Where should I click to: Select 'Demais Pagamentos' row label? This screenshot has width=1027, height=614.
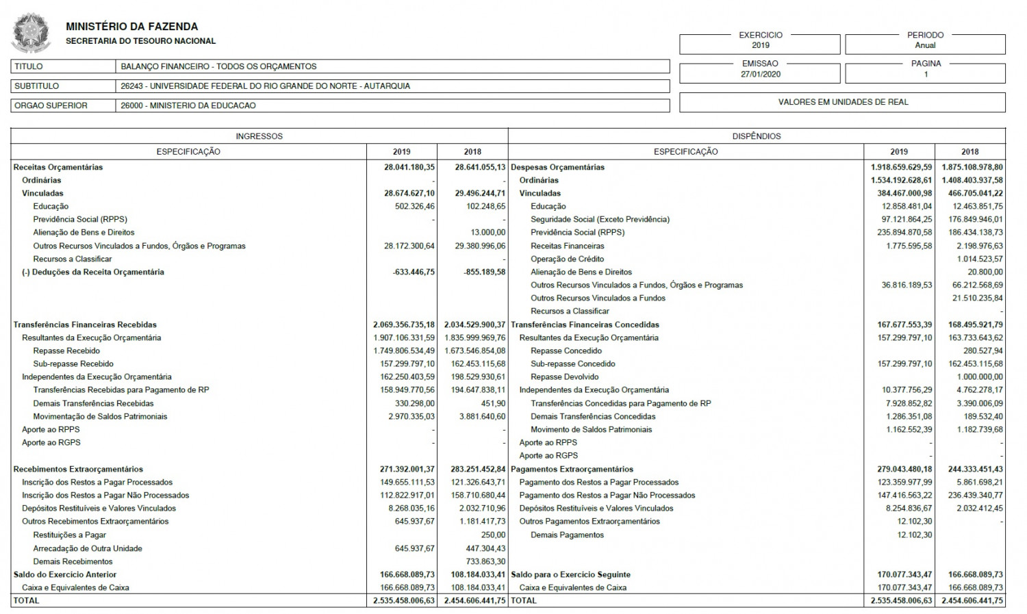568,535
